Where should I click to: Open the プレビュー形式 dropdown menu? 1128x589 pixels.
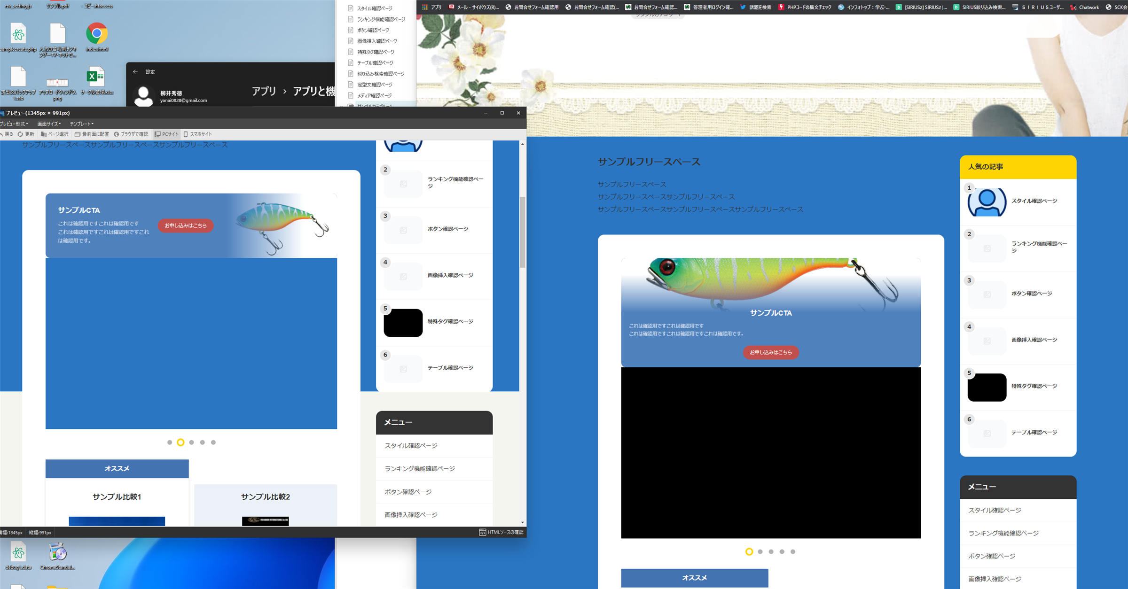[x=14, y=124]
